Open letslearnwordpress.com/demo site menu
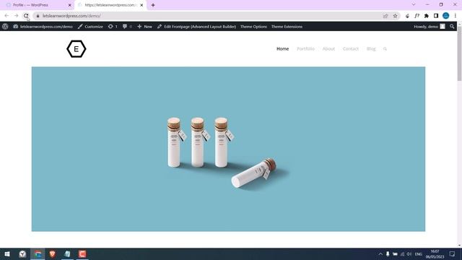Viewport: 462px width, 260px height. pos(43,27)
